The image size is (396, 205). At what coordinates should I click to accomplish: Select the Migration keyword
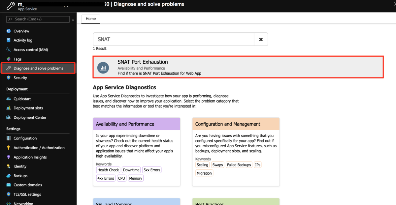pyautogui.click(x=204, y=173)
